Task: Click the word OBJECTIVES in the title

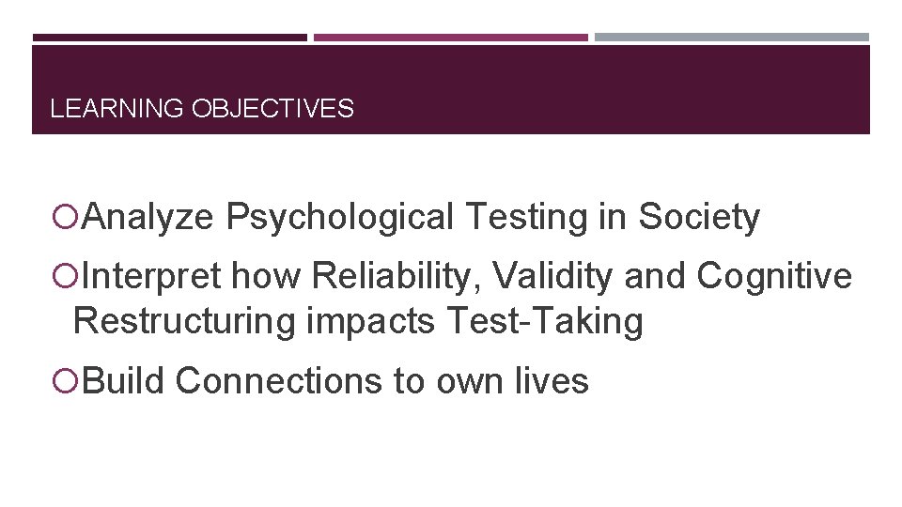Action: [x=272, y=109]
